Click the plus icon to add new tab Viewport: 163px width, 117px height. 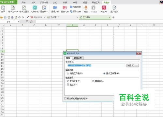[x=113, y=17]
